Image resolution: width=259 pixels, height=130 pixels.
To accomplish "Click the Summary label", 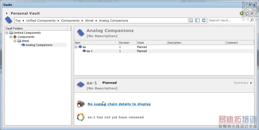I will pos(241,83).
